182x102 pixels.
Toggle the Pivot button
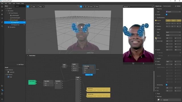click(x=96, y=7)
